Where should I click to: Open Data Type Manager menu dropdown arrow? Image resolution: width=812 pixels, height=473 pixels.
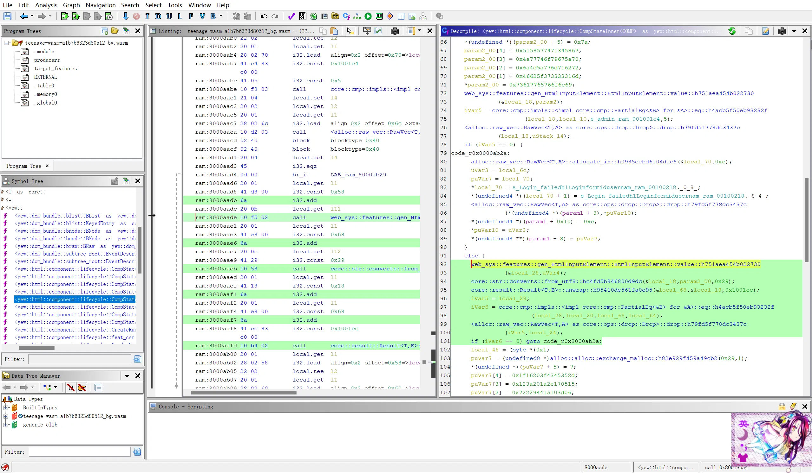[127, 375]
